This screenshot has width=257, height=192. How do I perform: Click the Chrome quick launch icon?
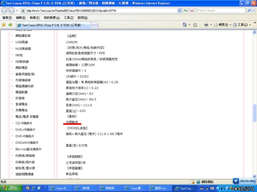click(28, 188)
